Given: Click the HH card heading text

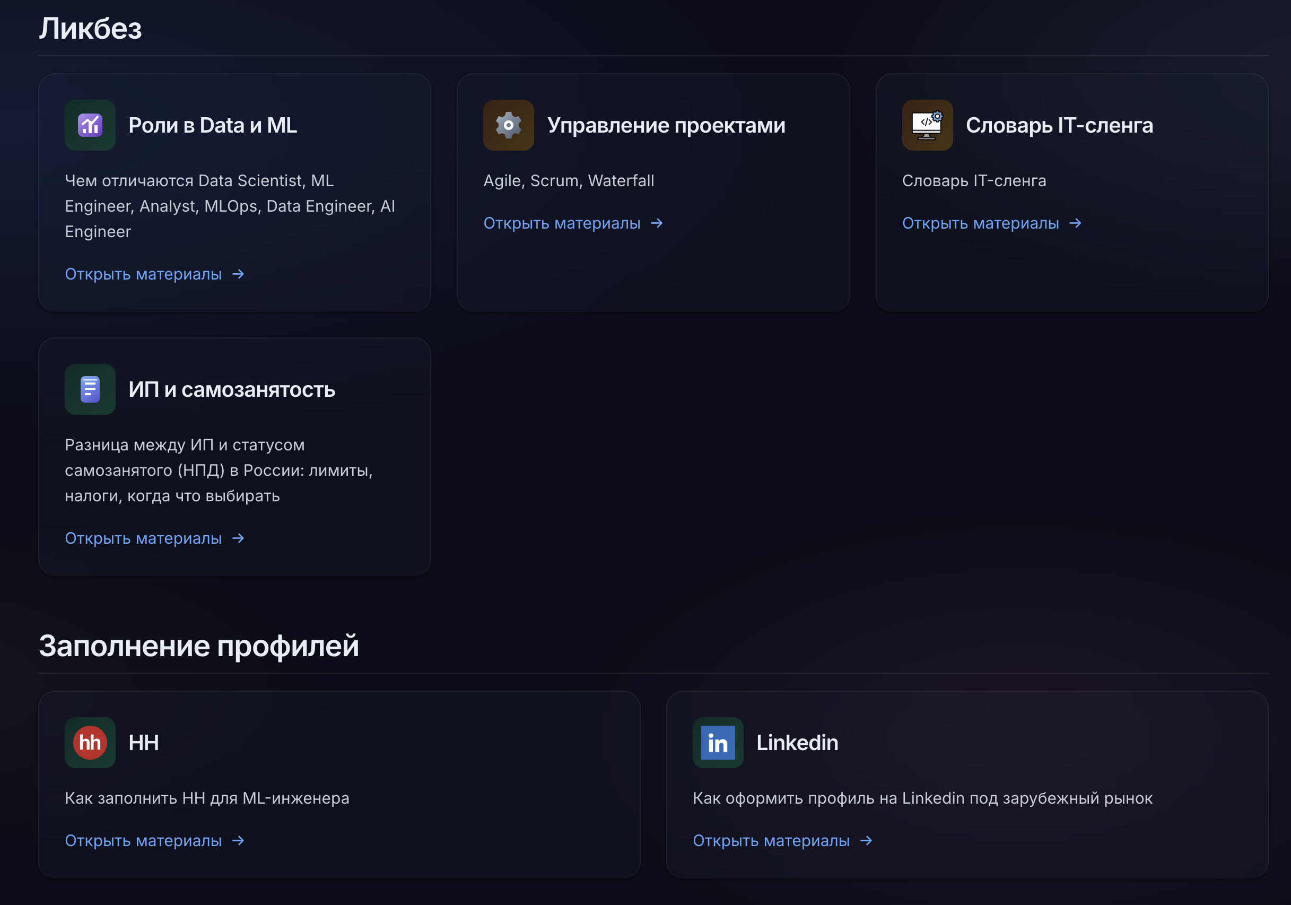Looking at the screenshot, I should [x=143, y=743].
